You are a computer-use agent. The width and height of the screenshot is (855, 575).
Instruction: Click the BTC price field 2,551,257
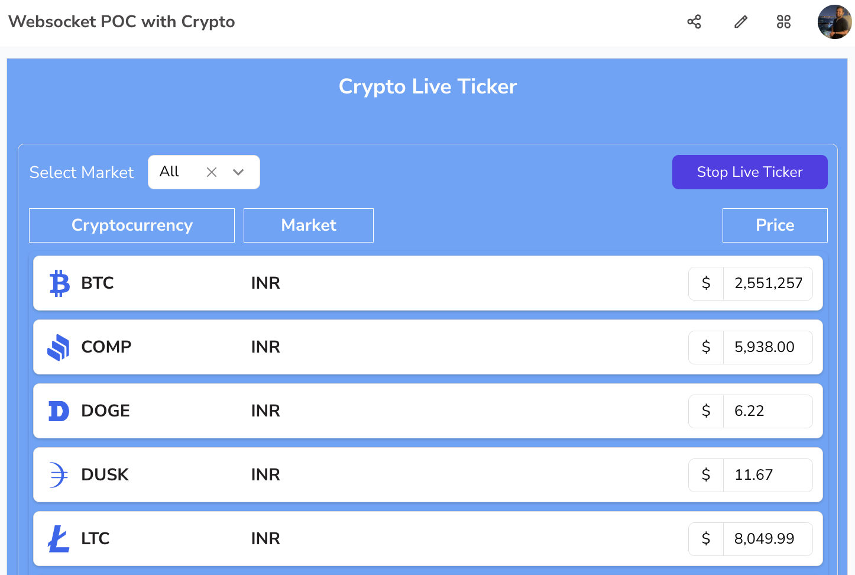coord(767,283)
